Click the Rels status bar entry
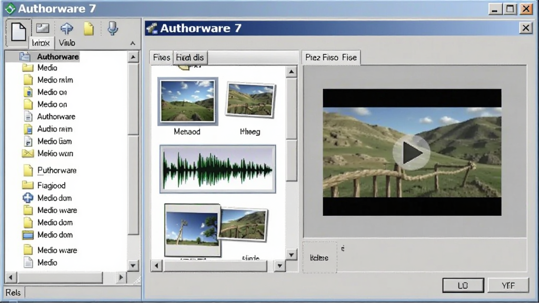The height and width of the screenshot is (303, 539). (x=13, y=292)
